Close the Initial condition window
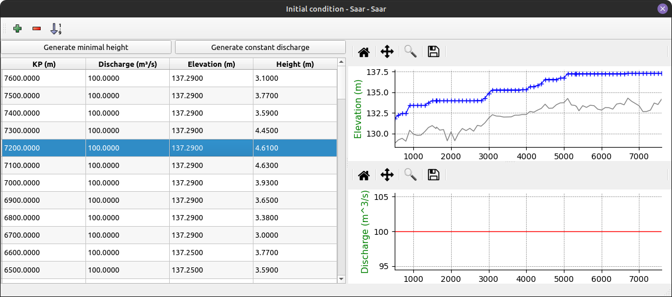672x297 pixels. tap(662, 9)
